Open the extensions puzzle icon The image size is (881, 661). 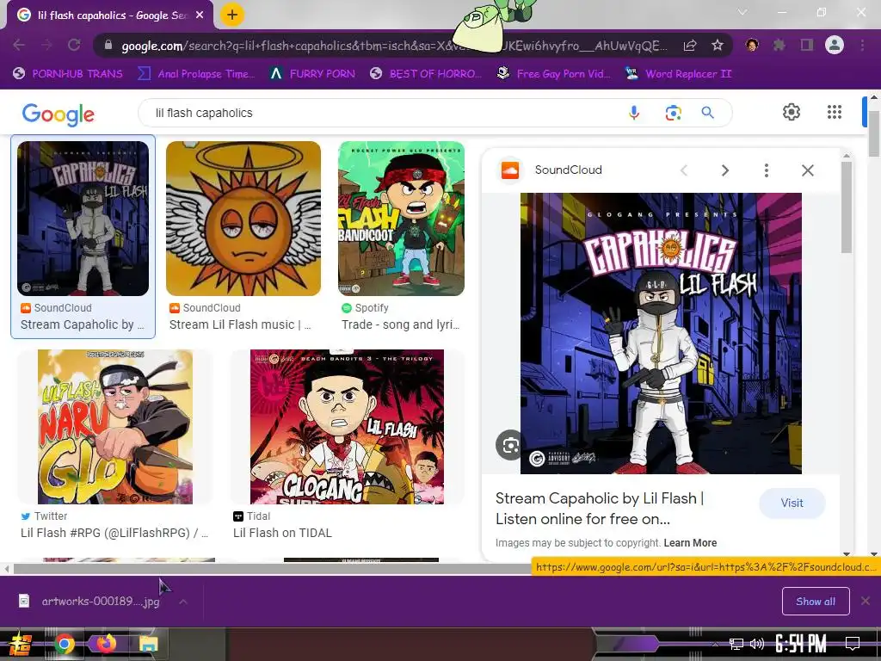pyautogui.click(x=779, y=45)
